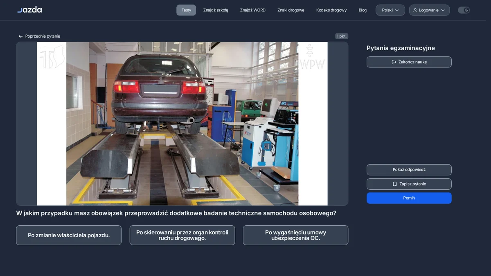Screen dimensions: 491x276
Task: Open the Jazda logo home link
Action: click(29, 9)
